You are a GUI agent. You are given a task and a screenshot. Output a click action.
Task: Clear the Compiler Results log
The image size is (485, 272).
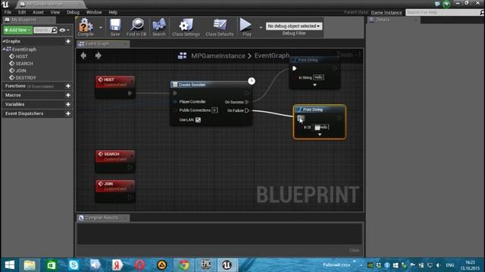pyautogui.click(x=355, y=250)
